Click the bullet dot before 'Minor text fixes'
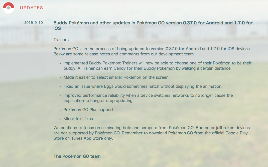 point(60,119)
